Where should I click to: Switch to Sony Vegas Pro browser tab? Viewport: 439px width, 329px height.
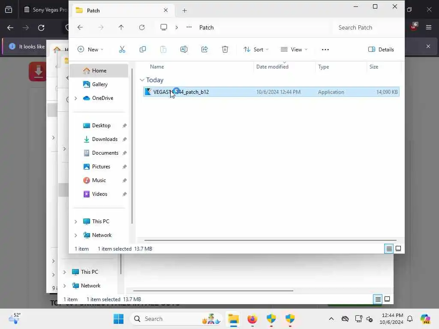pos(45,10)
